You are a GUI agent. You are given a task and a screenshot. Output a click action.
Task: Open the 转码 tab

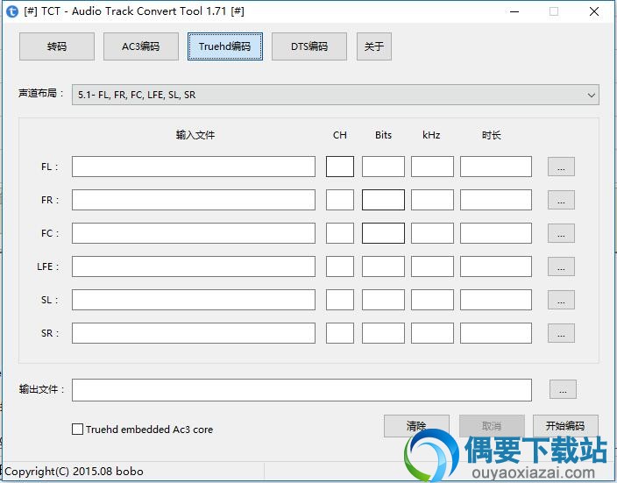point(57,46)
